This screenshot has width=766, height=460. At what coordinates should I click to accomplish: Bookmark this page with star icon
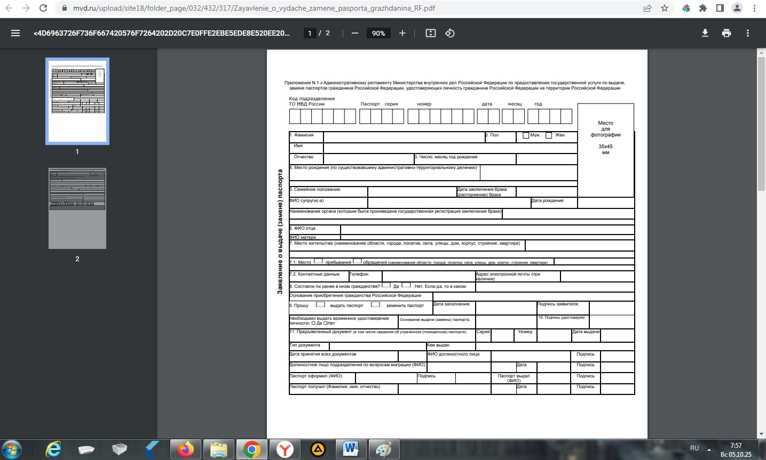[665, 8]
